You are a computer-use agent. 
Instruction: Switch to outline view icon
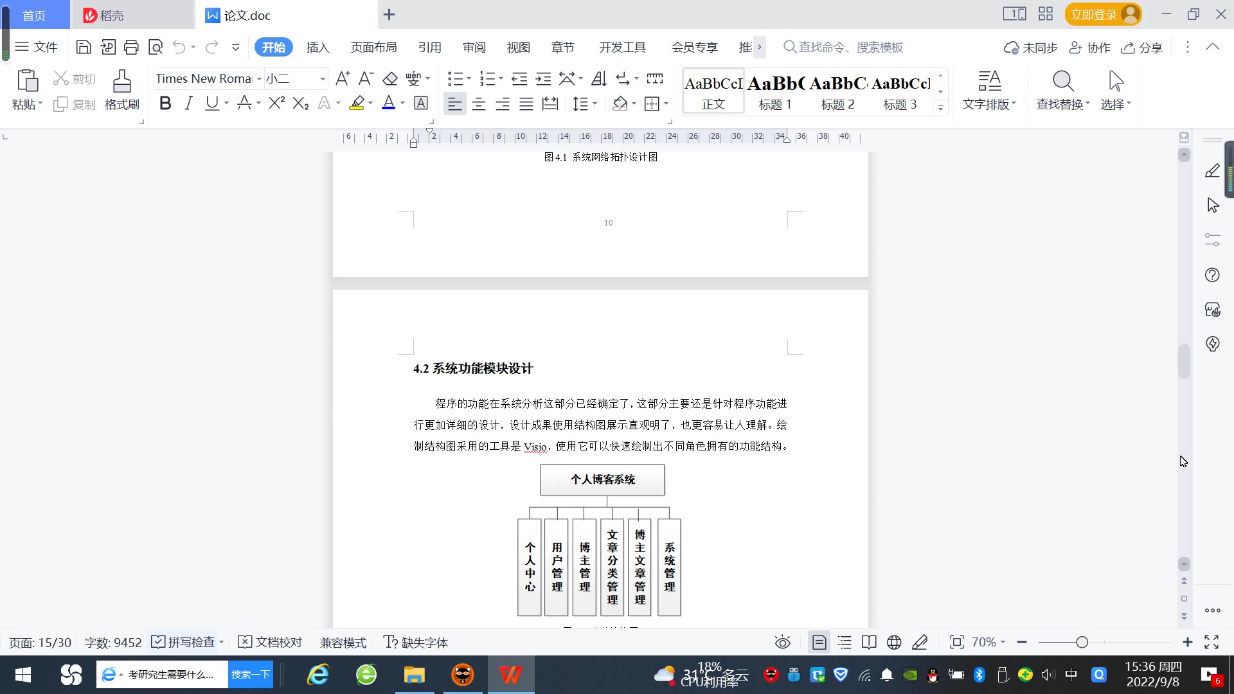coord(845,642)
